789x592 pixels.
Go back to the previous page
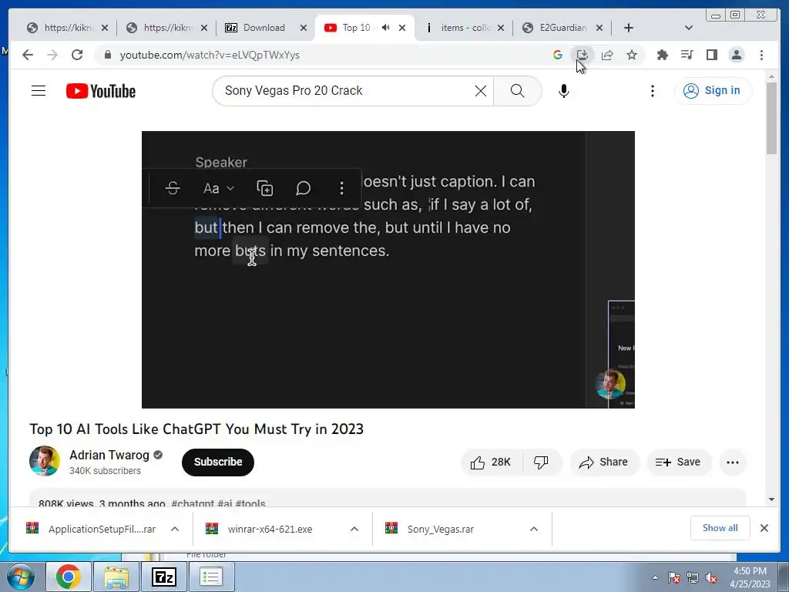[28, 55]
